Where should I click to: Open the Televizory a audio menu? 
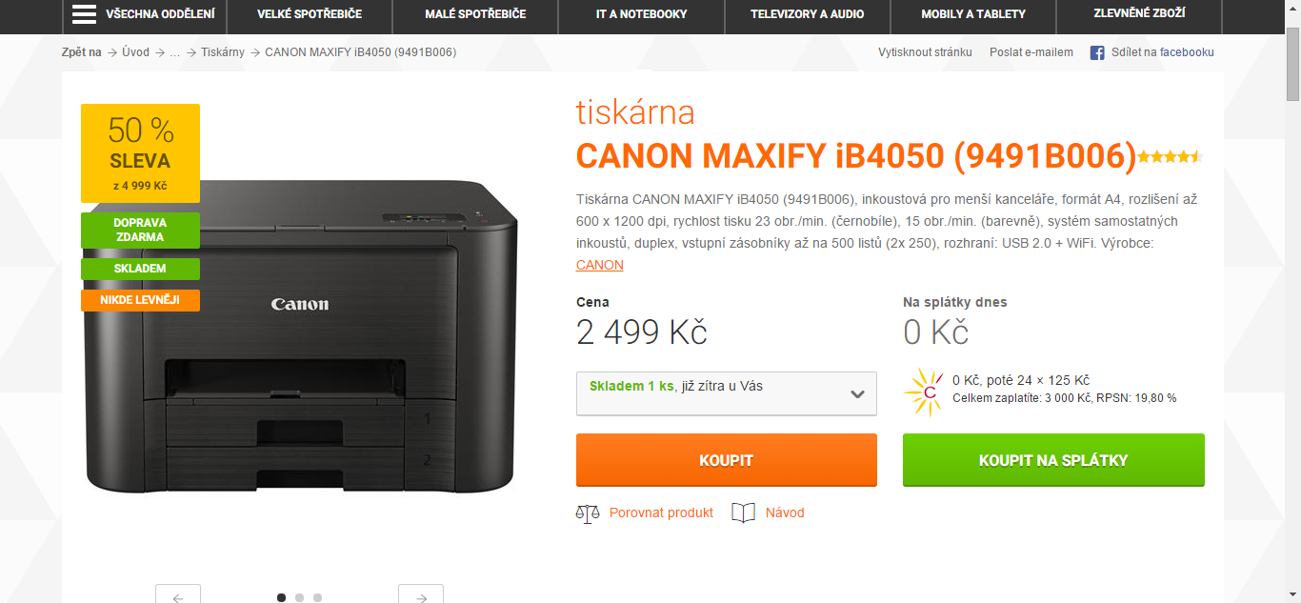(808, 14)
